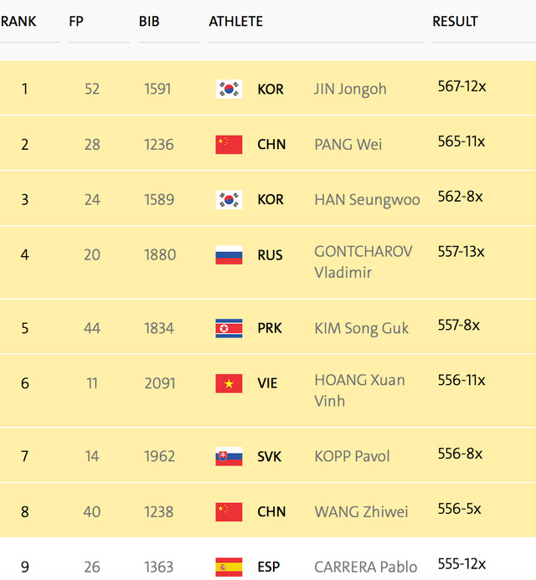Click the China flag beside WANG Zhiwei
536x580 pixels.
pos(229,512)
